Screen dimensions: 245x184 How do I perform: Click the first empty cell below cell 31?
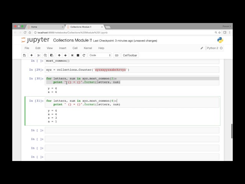click(x=132, y=130)
